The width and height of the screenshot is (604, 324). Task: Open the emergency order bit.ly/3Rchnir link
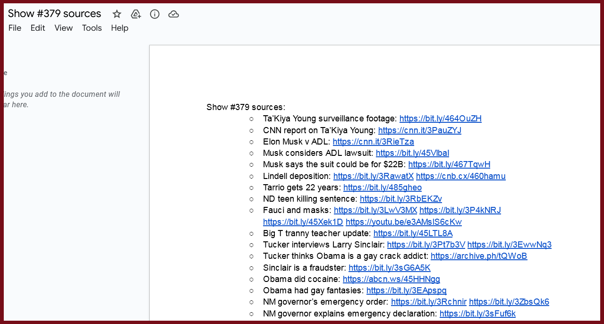(x=429, y=302)
